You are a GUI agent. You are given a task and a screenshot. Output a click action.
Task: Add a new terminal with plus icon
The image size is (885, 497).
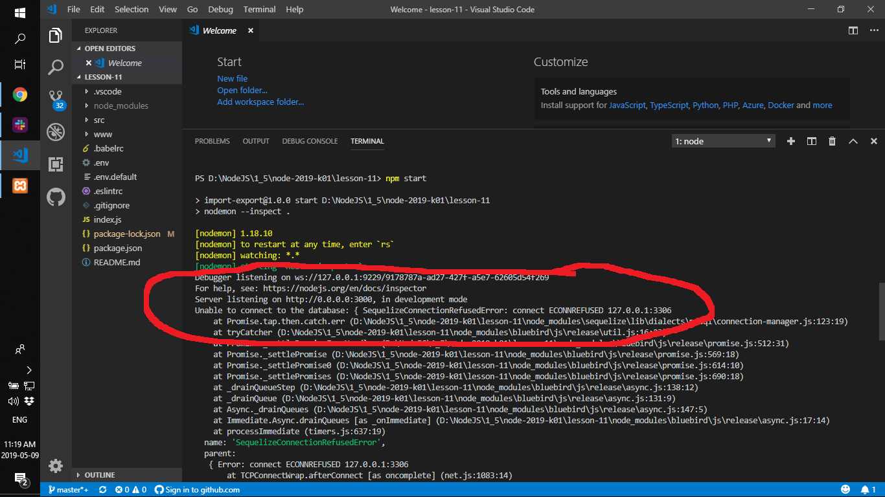(x=790, y=141)
